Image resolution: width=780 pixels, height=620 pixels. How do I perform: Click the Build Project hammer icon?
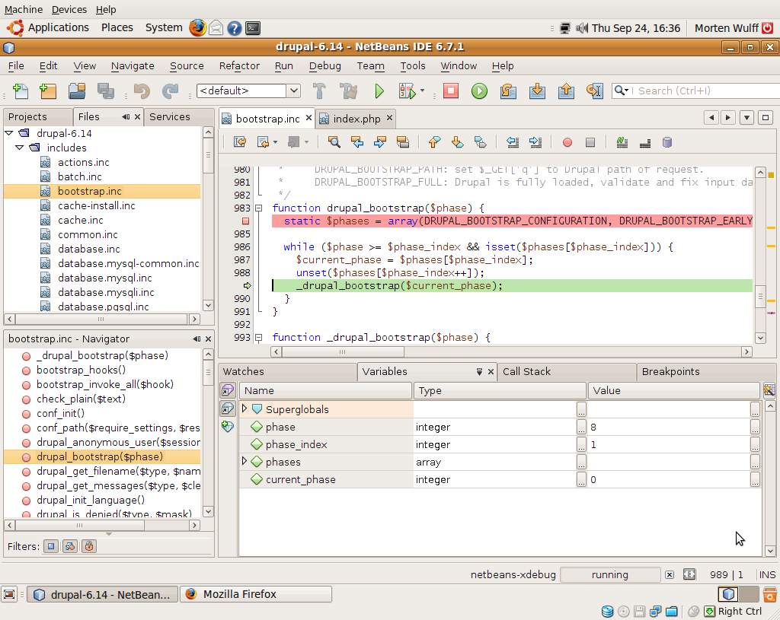tap(319, 91)
